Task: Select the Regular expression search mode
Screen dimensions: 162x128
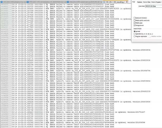Action: point(135,36)
